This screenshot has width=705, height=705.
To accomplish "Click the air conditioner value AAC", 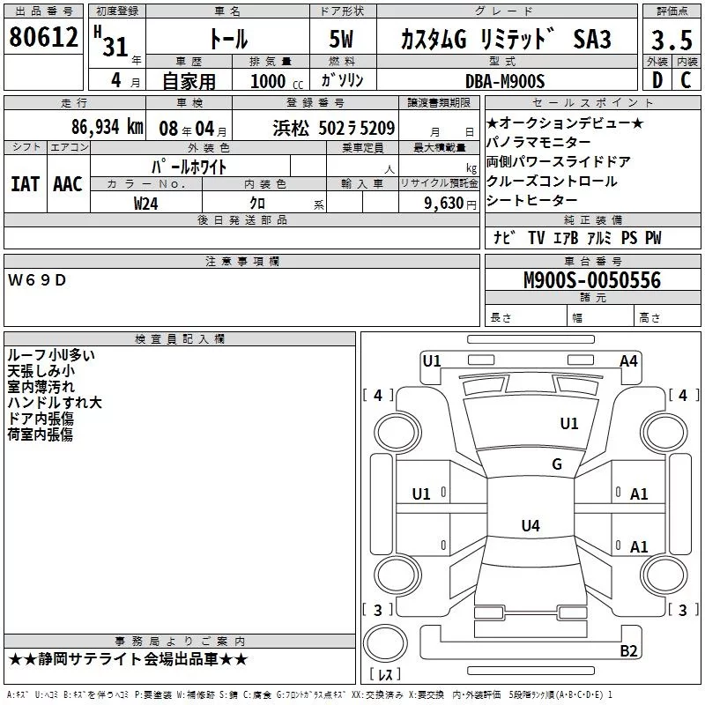I will point(68,184).
